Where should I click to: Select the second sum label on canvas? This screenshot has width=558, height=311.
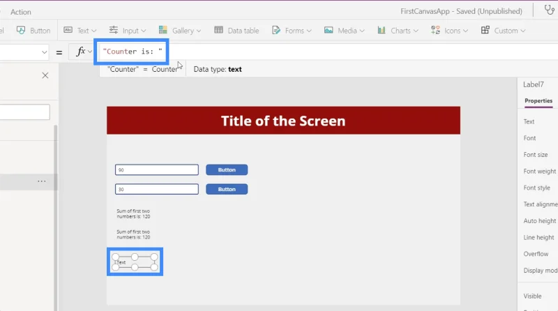(133, 234)
